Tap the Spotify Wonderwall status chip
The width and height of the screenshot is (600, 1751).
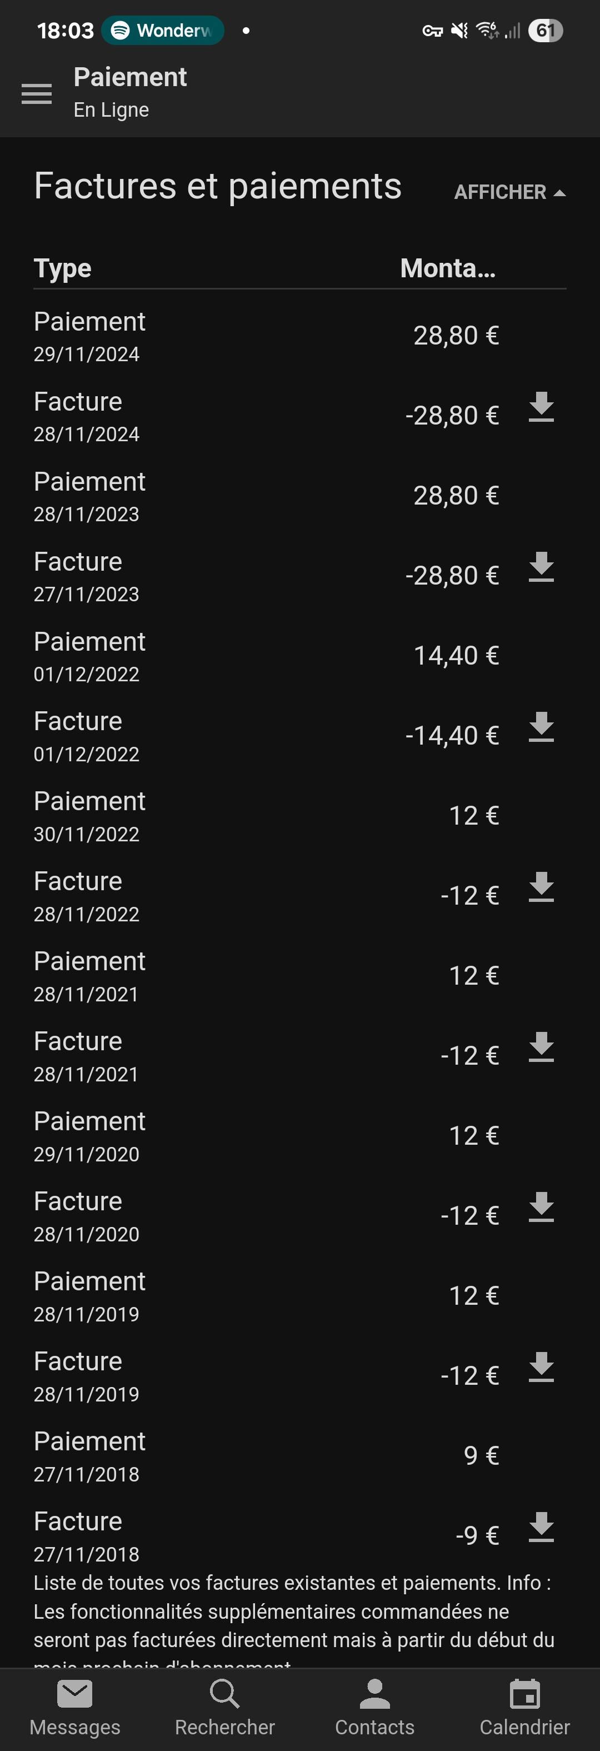[162, 31]
